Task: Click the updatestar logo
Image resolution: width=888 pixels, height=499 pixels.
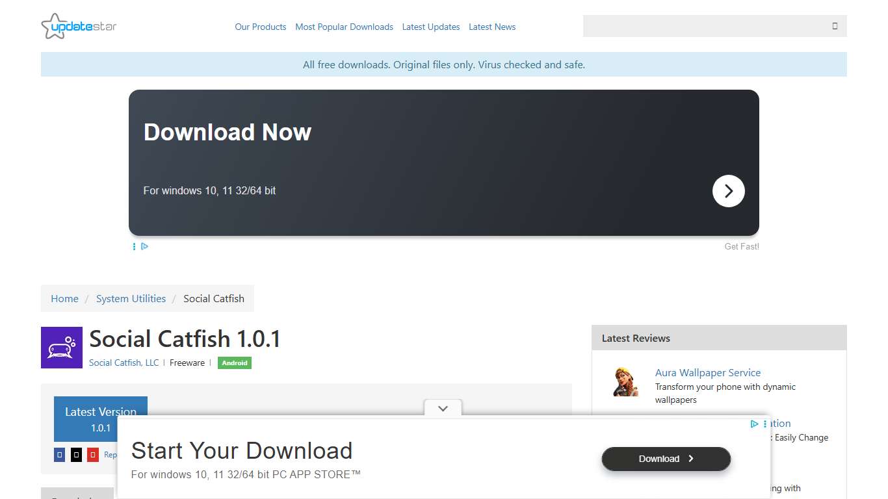Action: click(x=78, y=26)
